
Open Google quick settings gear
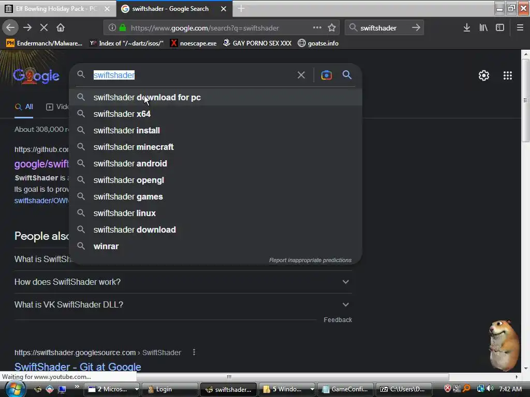pos(484,75)
